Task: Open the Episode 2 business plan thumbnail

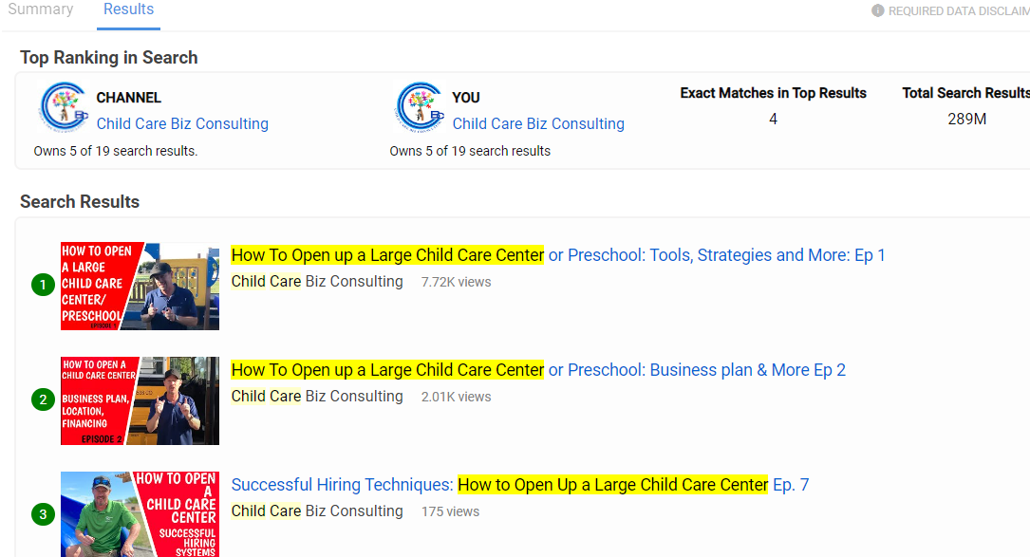Action: pyautogui.click(x=140, y=400)
